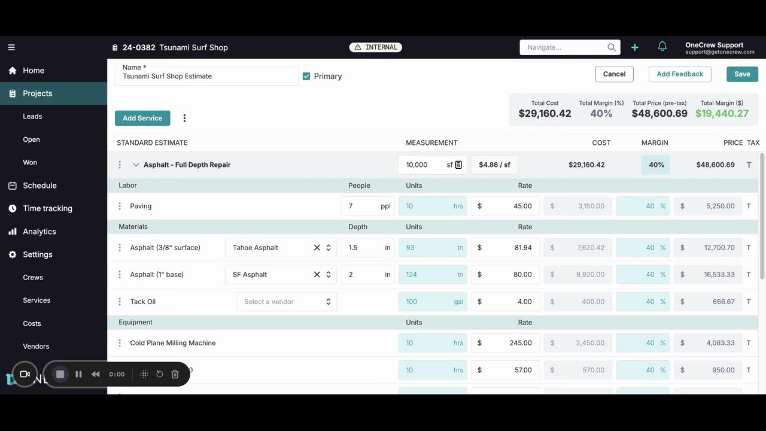Click the Cancel button
The width and height of the screenshot is (766, 431).
(x=614, y=74)
